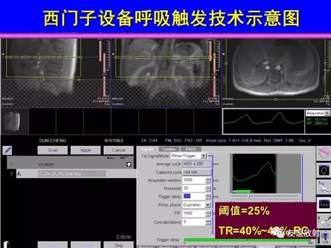The width and height of the screenshot is (331, 248).
Task: Increase the Trigger delay value
Action: coord(208,195)
